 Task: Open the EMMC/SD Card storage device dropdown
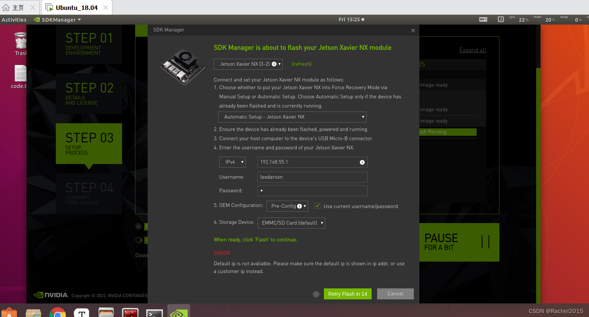292,223
